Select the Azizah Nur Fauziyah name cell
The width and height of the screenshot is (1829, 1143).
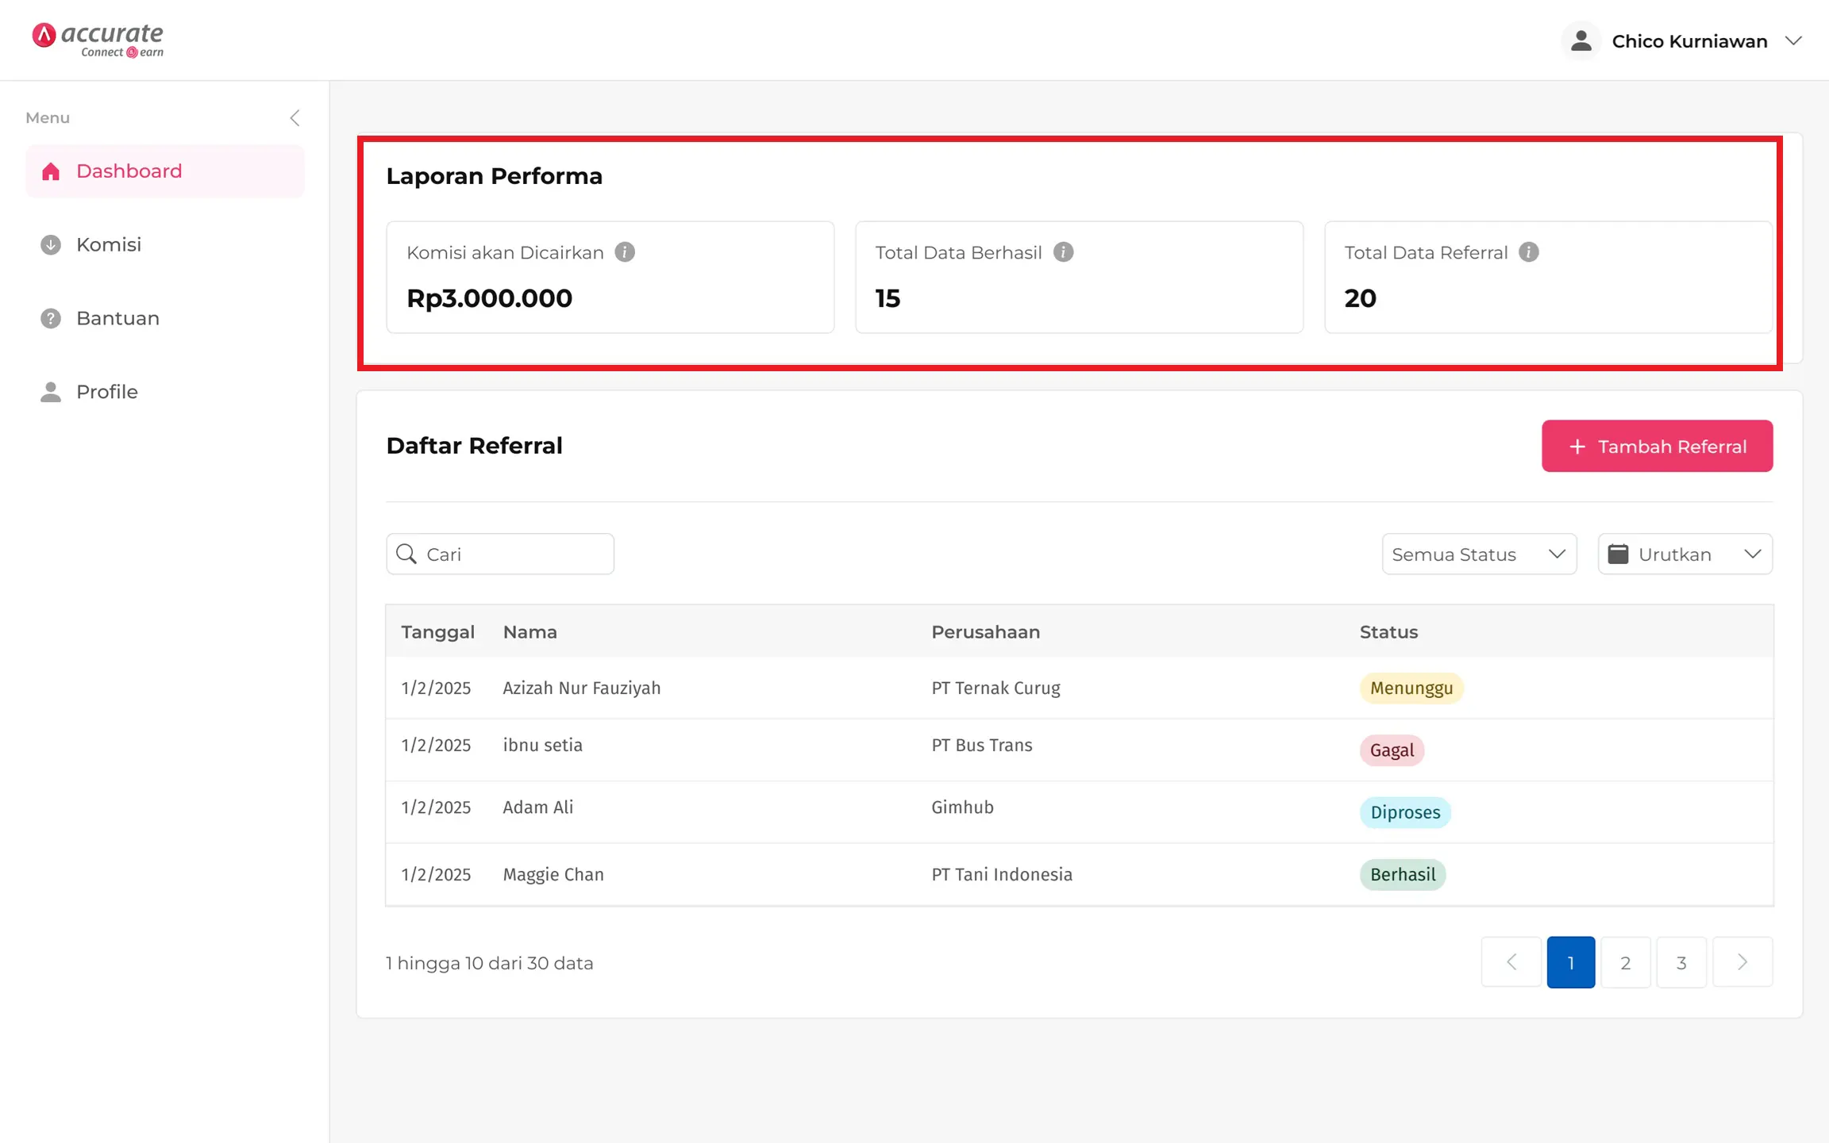pyautogui.click(x=582, y=688)
